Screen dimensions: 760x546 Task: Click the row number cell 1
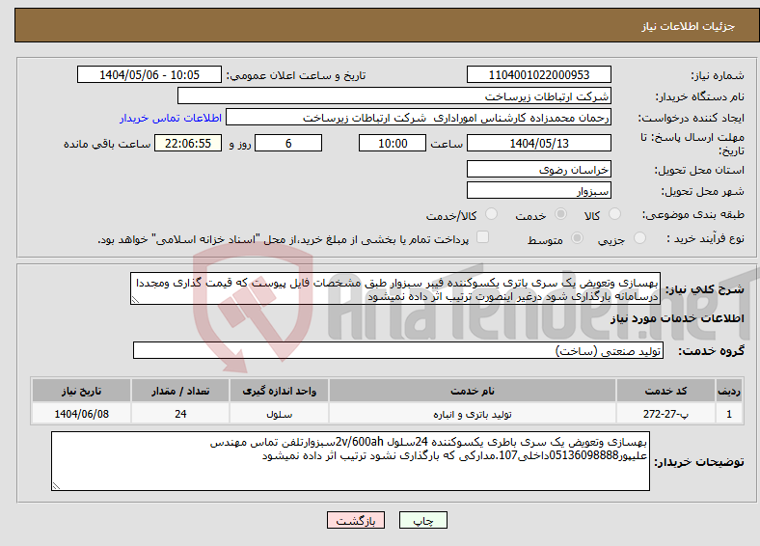pyautogui.click(x=729, y=414)
